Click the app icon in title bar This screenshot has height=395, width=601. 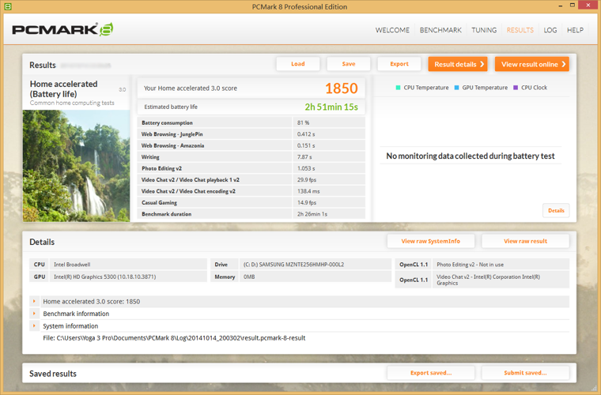[8, 6]
